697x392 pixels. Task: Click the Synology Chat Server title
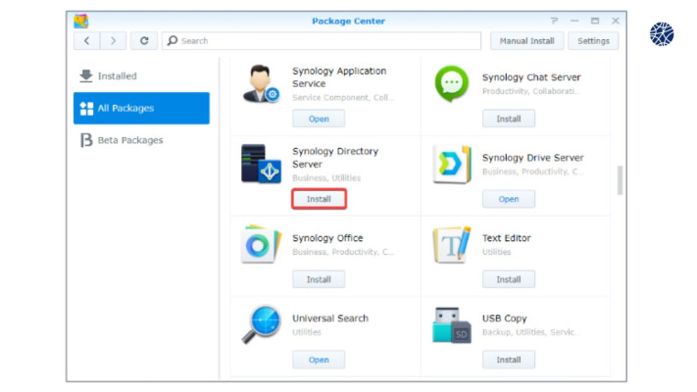pyautogui.click(x=531, y=77)
